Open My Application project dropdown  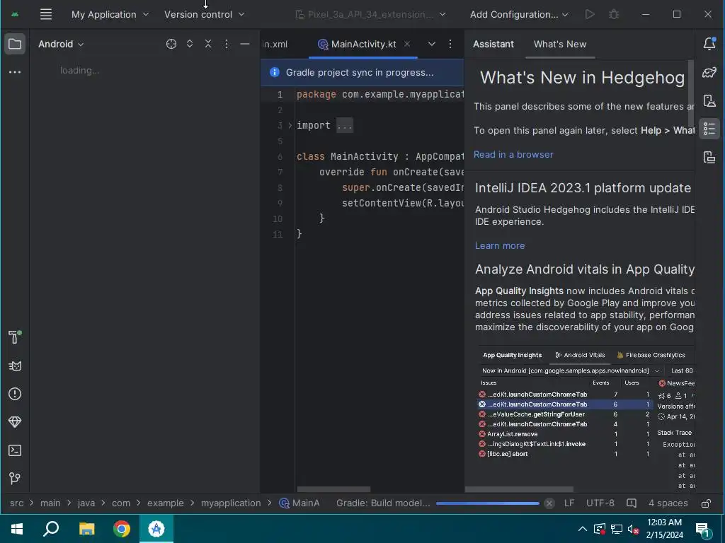(x=110, y=14)
